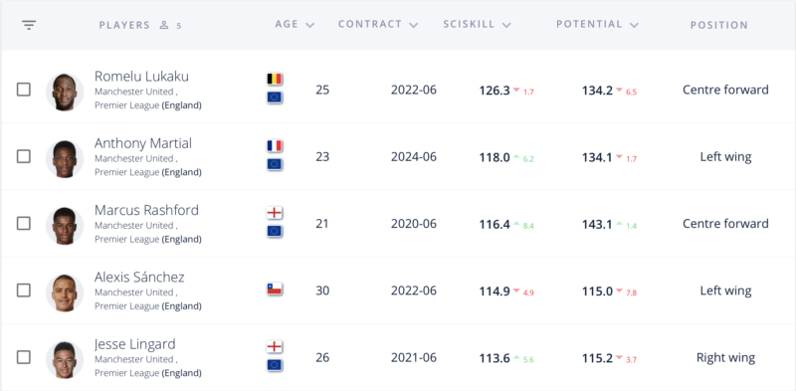Expand the Potential column chevron

point(634,25)
